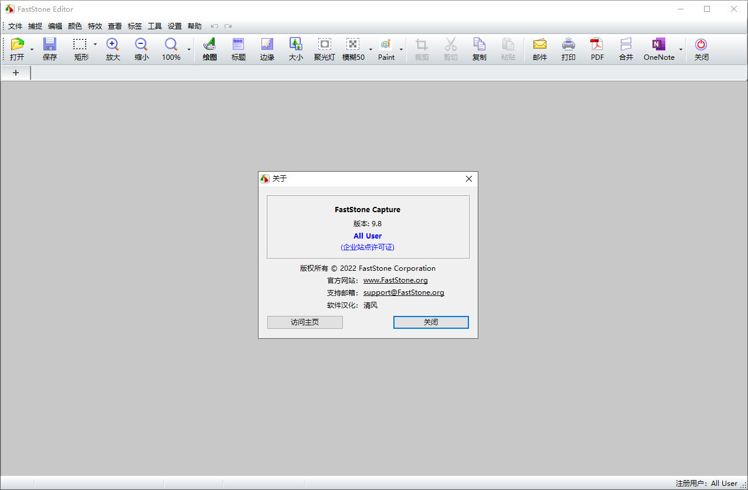This screenshot has height=490, width=748.
Task: Click the Visit Homepage (访问主页) button
Action: 305,322
